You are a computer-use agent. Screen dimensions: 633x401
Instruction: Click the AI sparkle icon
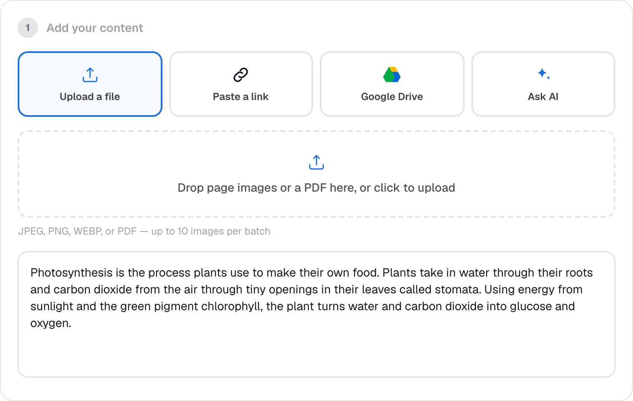tap(543, 74)
